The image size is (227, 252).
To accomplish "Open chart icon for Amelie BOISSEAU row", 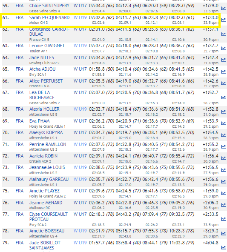I will (x=223, y=233).
